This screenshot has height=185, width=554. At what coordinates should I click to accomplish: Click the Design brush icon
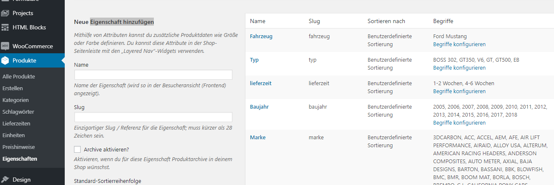click(x=5, y=180)
